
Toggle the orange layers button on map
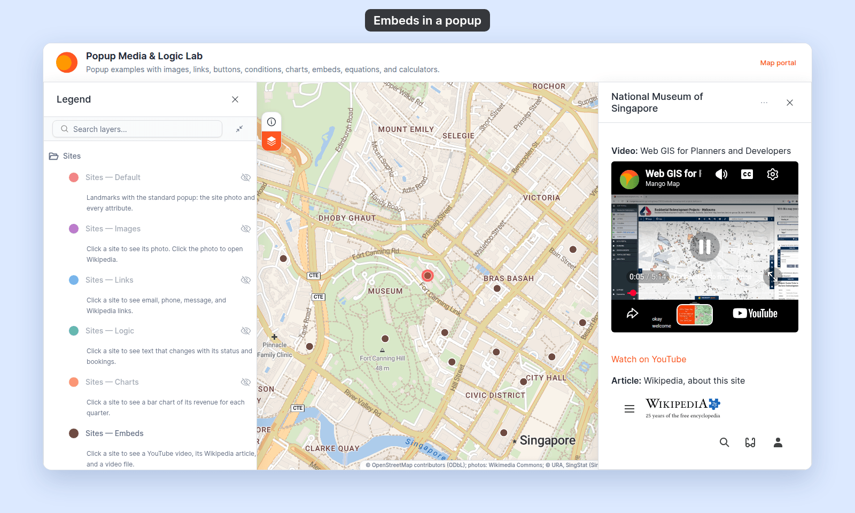tap(271, 141)
